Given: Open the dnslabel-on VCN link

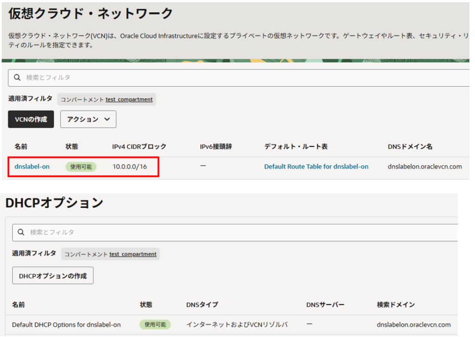Looking at the screenshot, I should coord(32,166).
